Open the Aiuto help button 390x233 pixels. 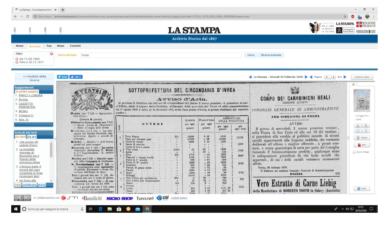(362, 188)
